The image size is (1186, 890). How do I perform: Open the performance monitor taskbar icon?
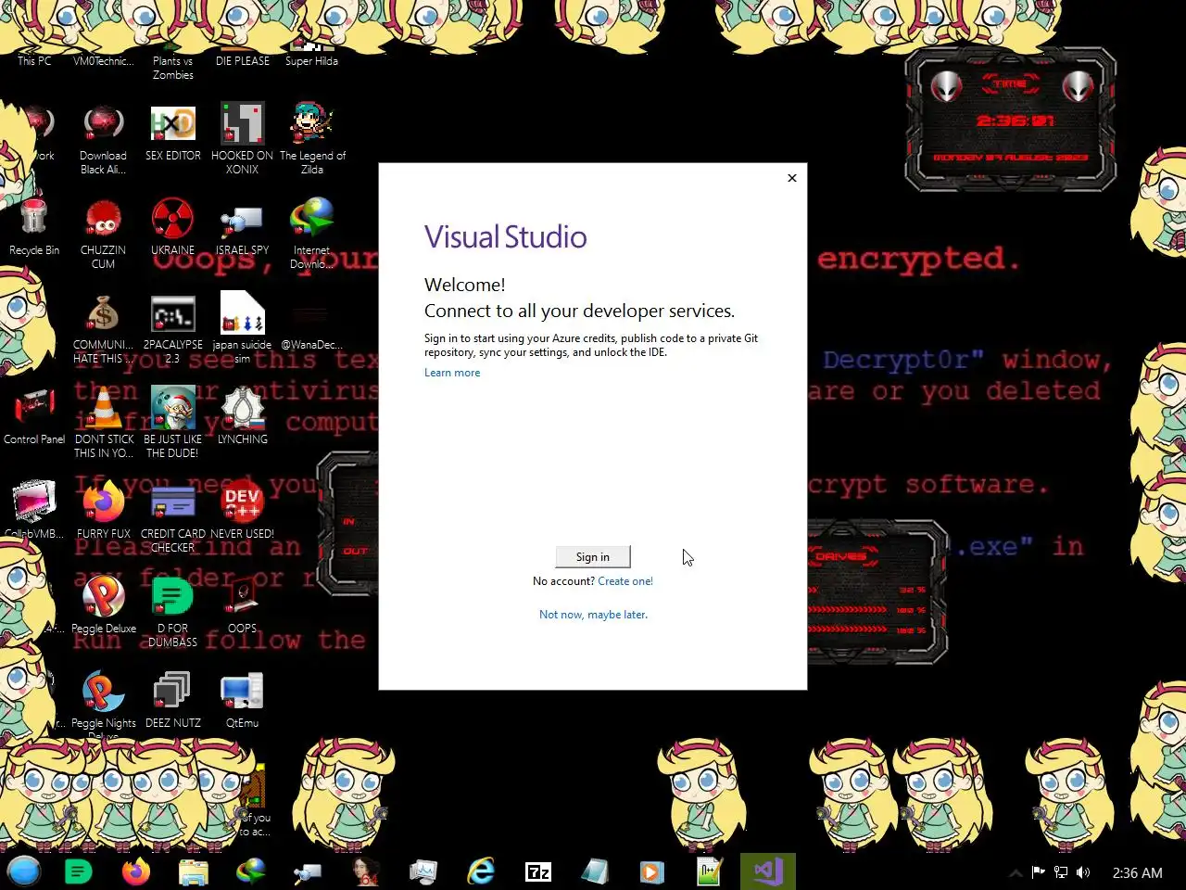423,871
